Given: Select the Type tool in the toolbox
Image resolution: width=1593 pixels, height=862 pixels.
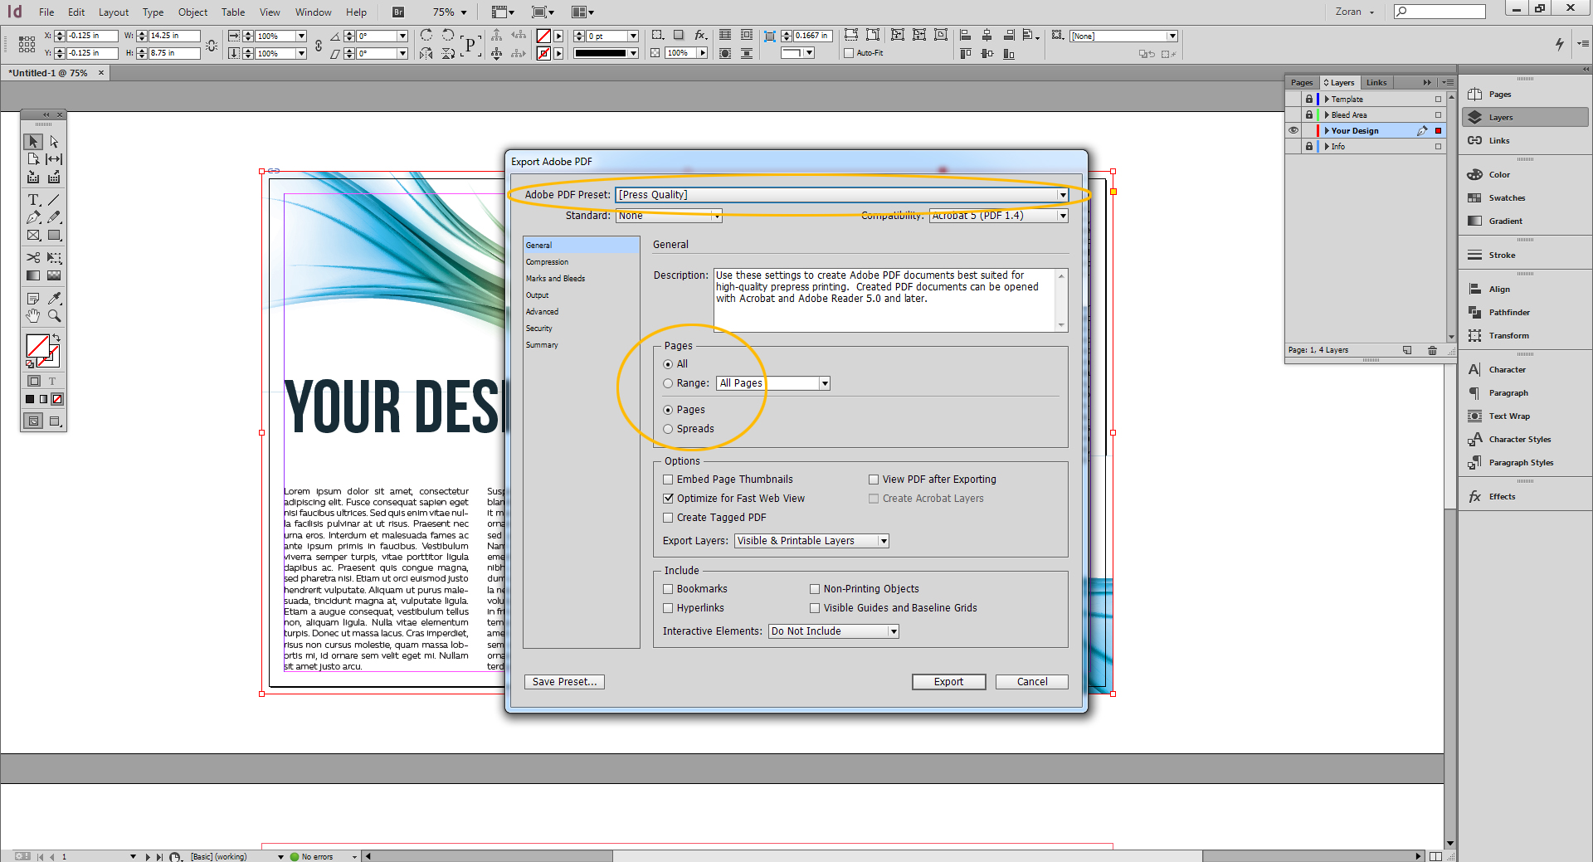Looking at the screenshot, I should [33, 199].
